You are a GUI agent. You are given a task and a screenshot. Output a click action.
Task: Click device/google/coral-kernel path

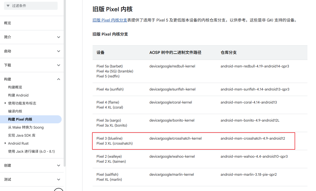pos(171,102)
